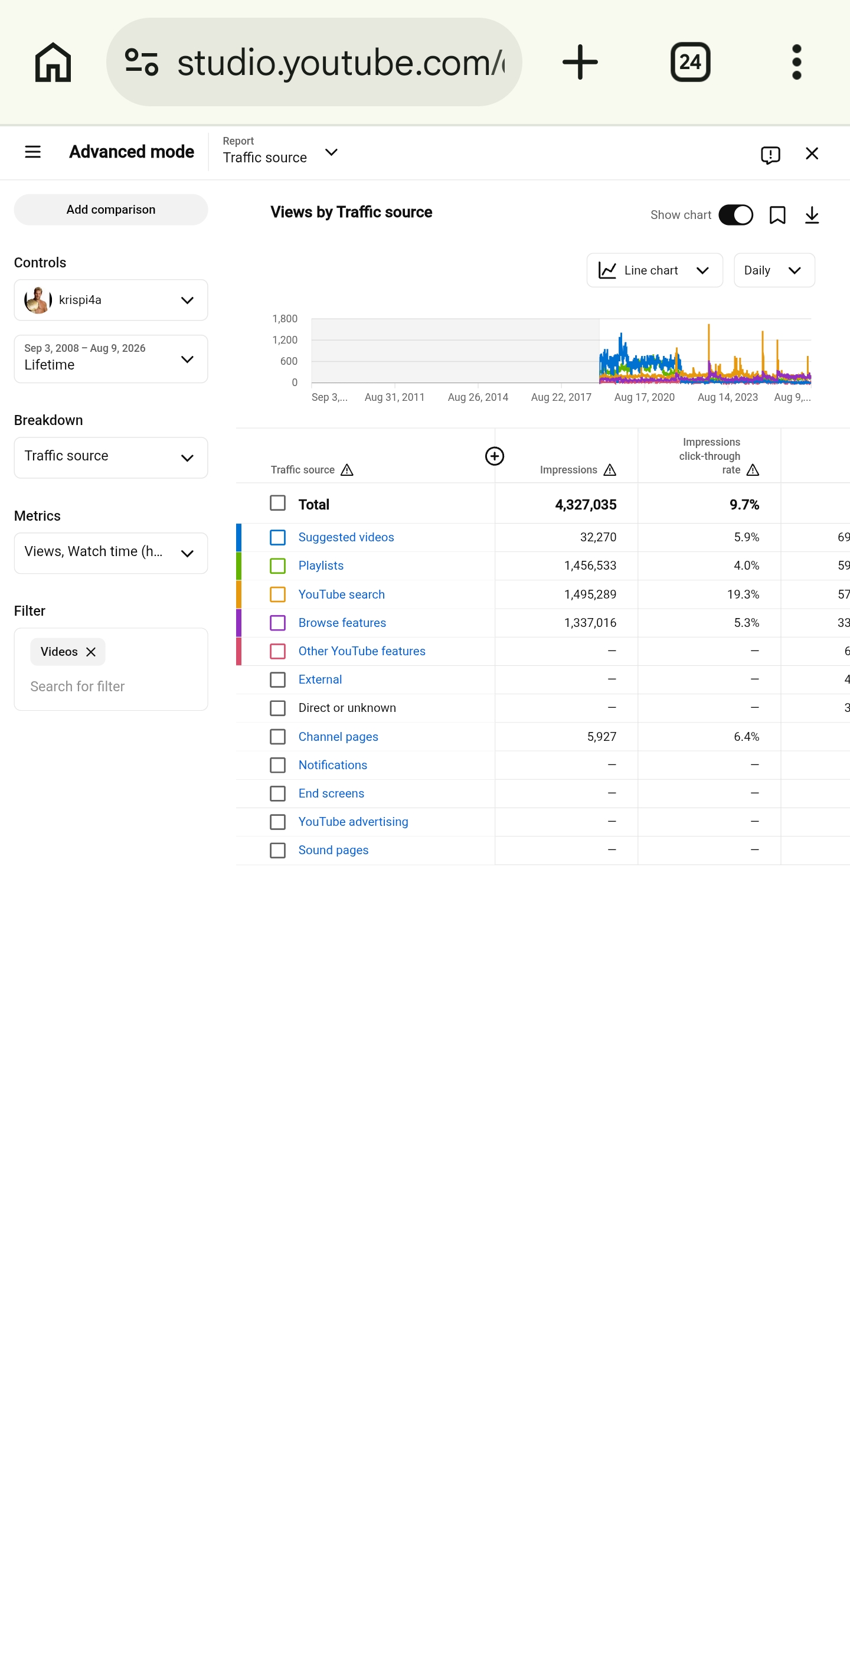Viewport: 850px width, 1660px height.
Task: Toggle the Playlists row checkbox
Action: point(278,566)
